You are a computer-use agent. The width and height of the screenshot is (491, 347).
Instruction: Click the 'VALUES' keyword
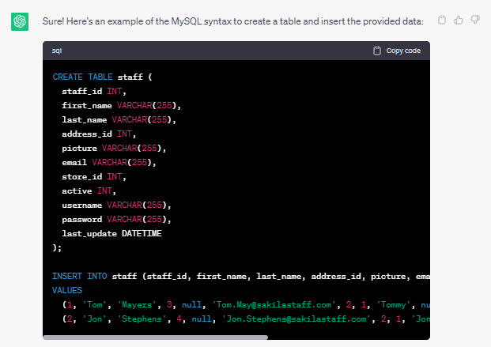(x=67, y=290)
